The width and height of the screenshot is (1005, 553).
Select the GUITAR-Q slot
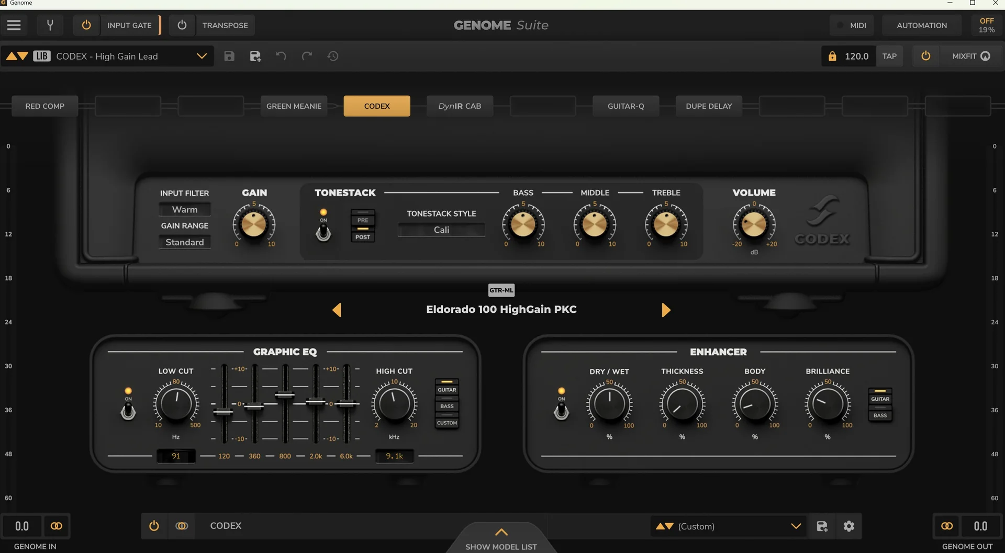pyautogui.click(x=626, y=106)
